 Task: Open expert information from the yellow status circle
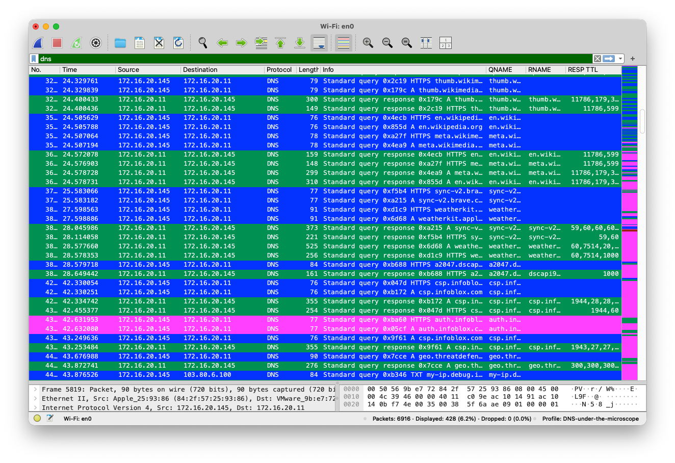point(37,419)
